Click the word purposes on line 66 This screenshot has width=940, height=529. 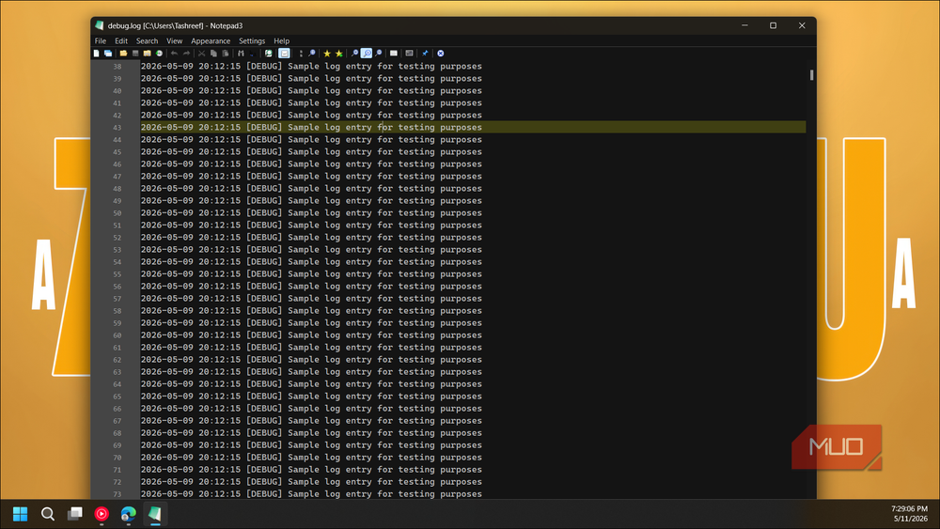[x=461, y=409]
